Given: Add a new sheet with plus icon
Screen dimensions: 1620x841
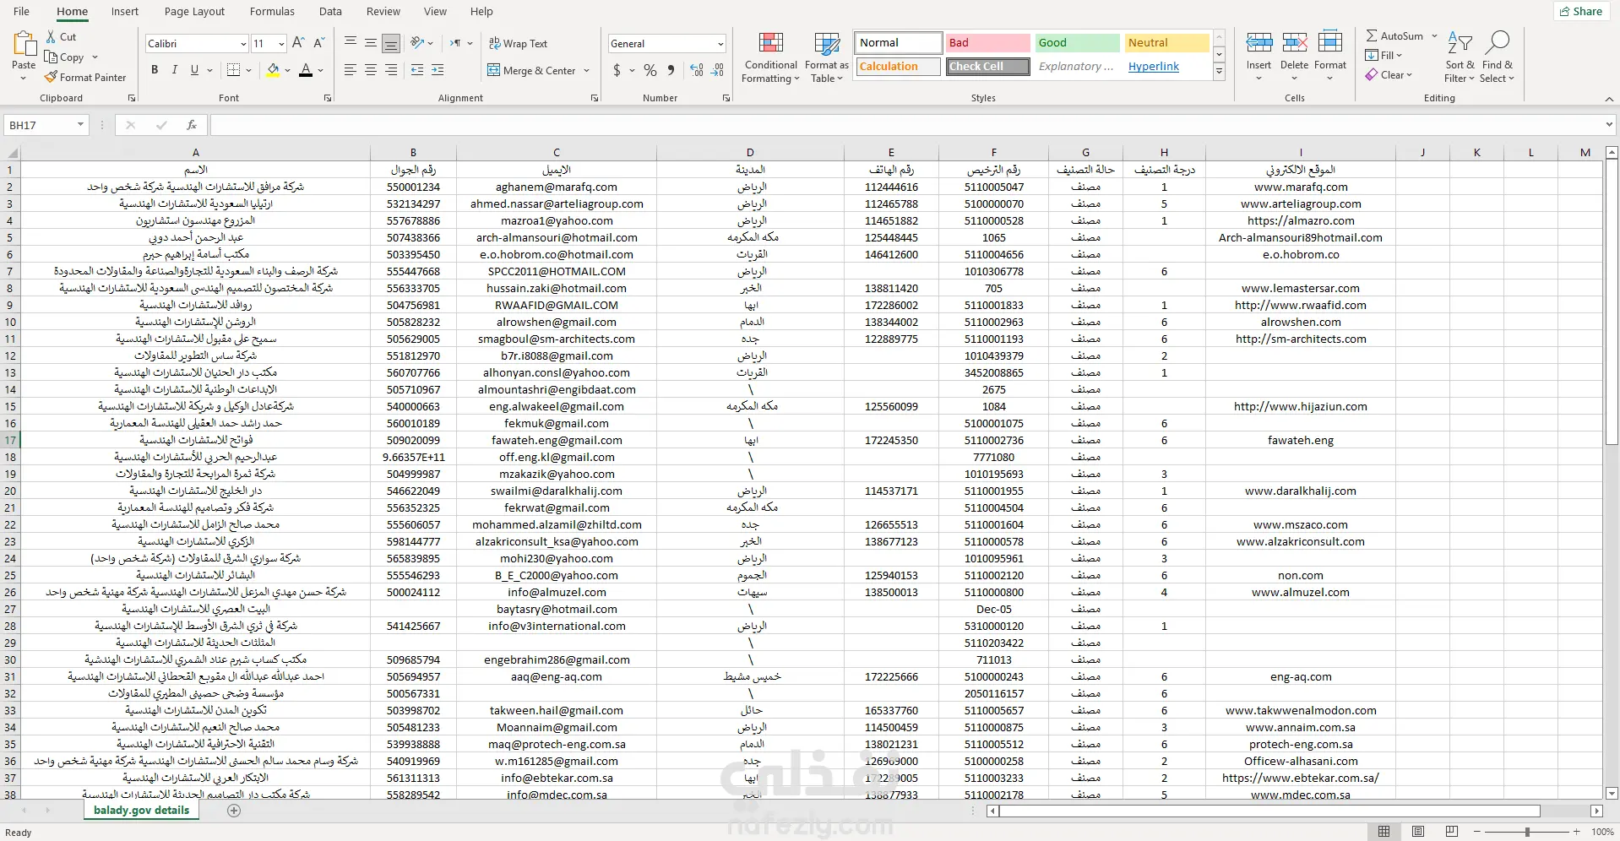Looking at the screenshot, I should [x=234, y=811].
